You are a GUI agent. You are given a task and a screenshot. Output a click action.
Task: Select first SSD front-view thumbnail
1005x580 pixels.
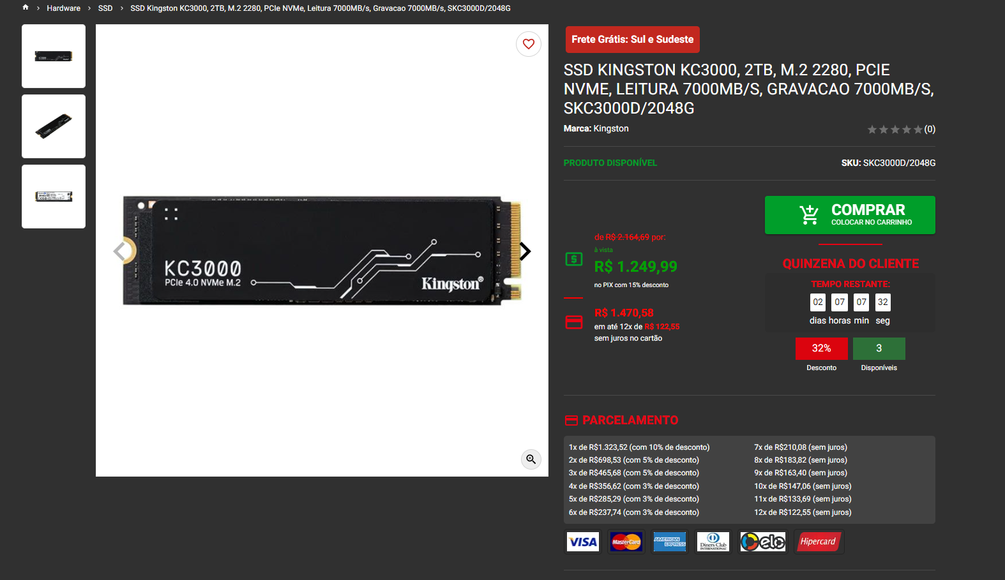point(54,56)
